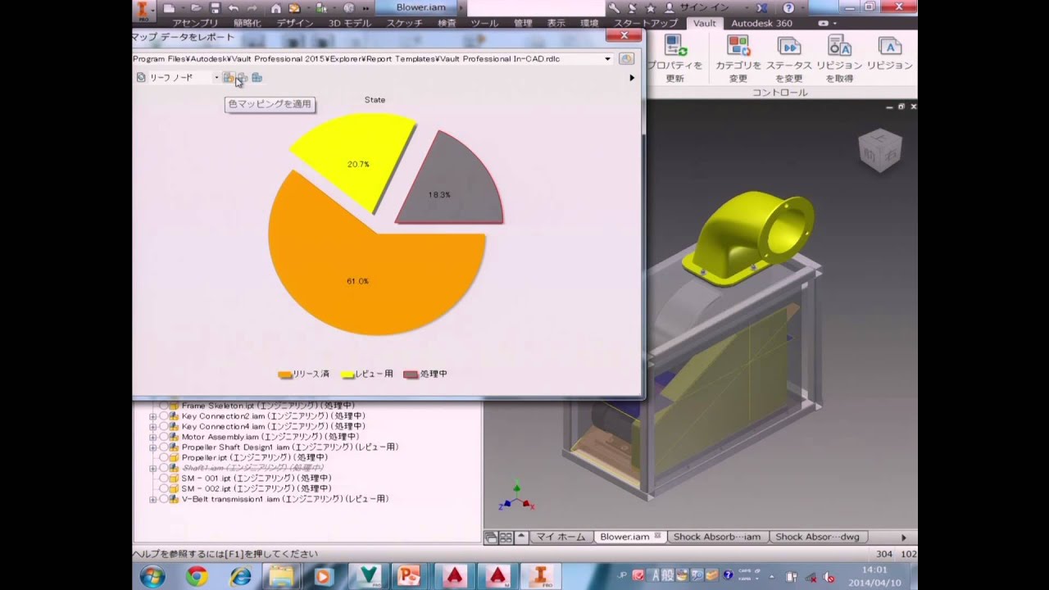Click the Undo arrow in quick access toolbar
This screenshot has height=590, width=1049.
234,7
